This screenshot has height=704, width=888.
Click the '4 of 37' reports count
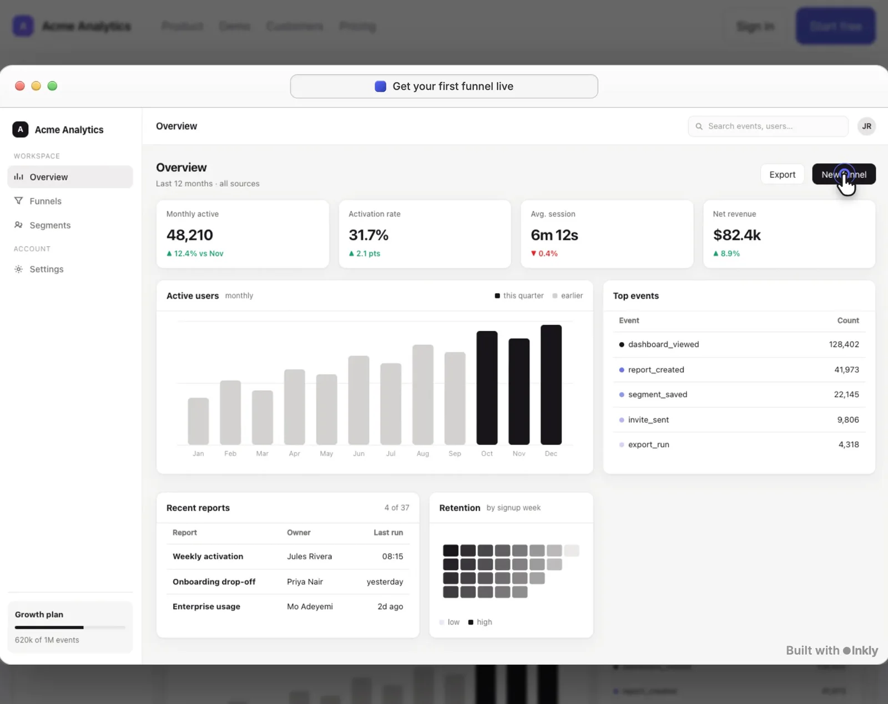pyautogui.click(x=397, y=508)
